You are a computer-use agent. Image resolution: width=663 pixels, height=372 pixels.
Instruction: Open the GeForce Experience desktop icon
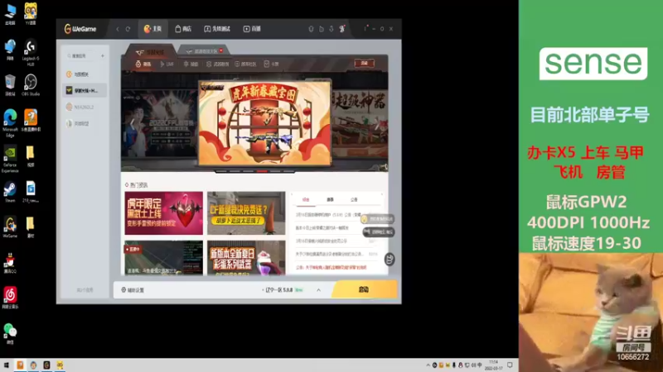pos(10,159)
